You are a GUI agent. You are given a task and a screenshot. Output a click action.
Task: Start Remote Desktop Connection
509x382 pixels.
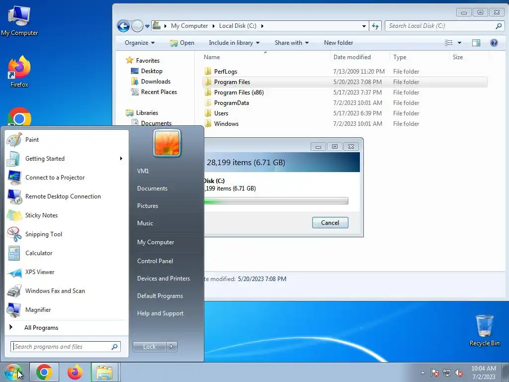point(67,196)
